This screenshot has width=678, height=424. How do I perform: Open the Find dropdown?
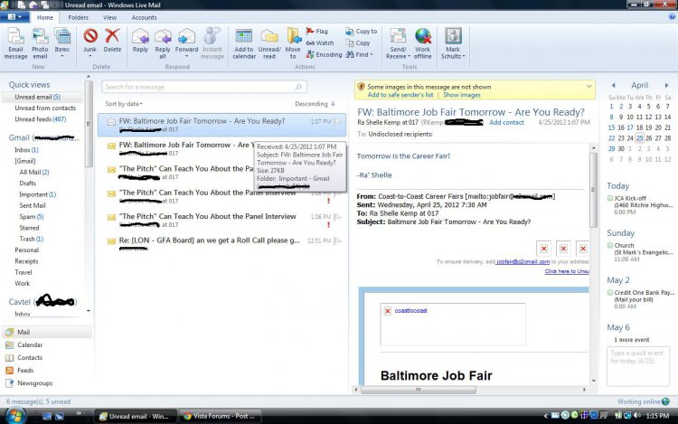click(359, 54)
